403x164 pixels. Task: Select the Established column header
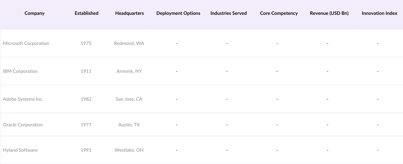point(86,13)
